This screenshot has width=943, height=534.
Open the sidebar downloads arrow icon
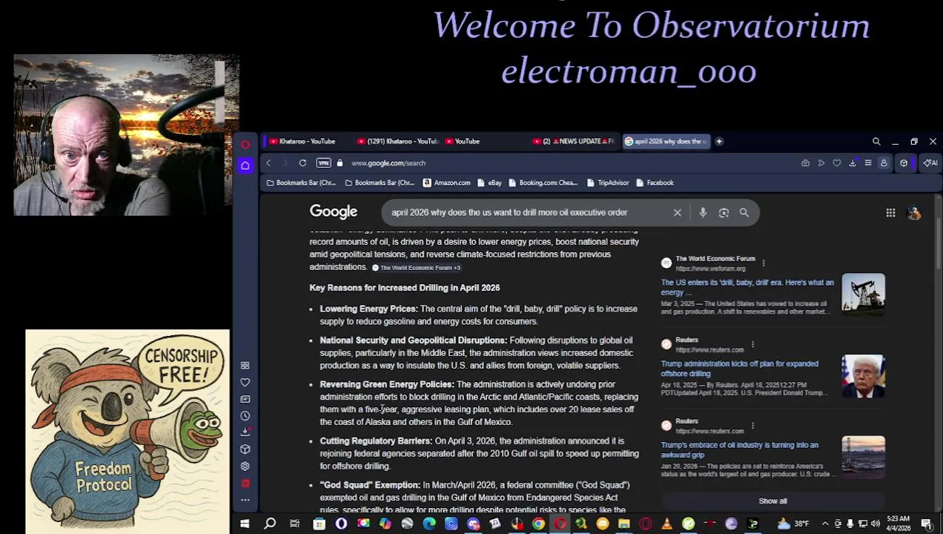(x=245, y=432)
